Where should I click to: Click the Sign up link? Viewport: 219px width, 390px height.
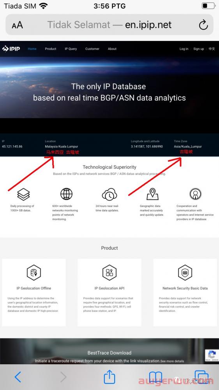point(199,49)
